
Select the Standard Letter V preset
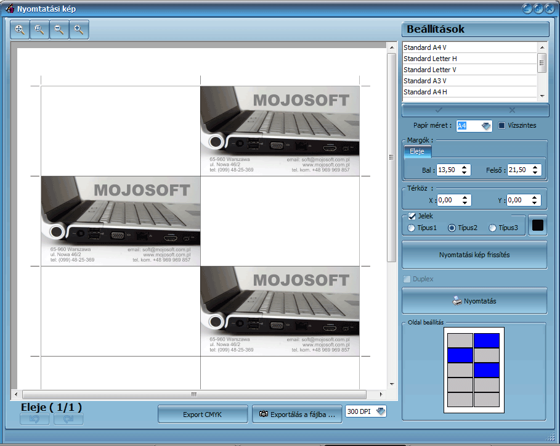[469, 70]
